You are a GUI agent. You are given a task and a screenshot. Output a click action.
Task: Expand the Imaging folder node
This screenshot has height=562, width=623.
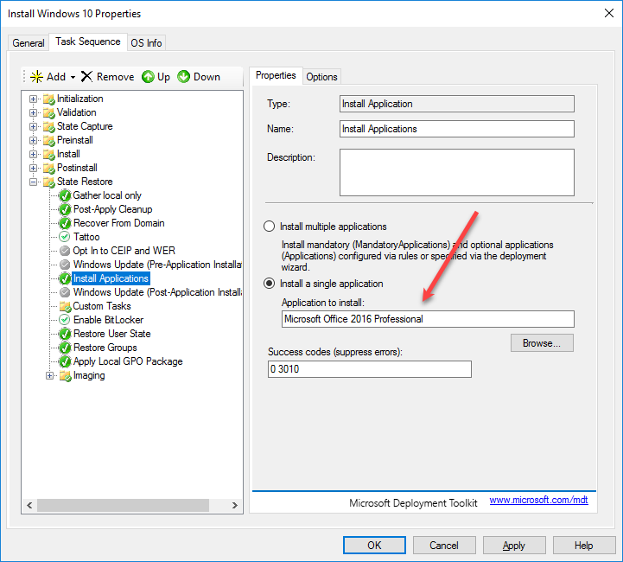pyautogui.click(x=50, y=375)
